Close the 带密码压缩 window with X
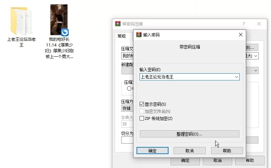The image size is (271, 168). [260, 24]
